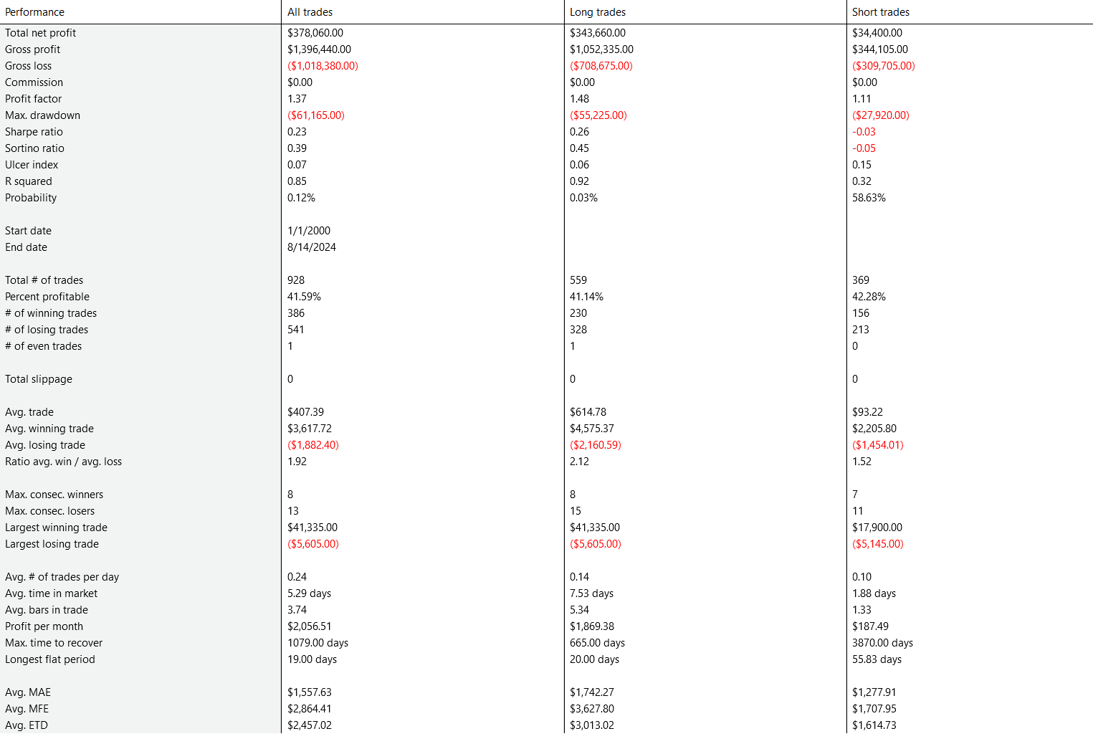This screenshot has width=1093, height=749.
Task: Select the Total slippage row label
Action: click(39, 379)
